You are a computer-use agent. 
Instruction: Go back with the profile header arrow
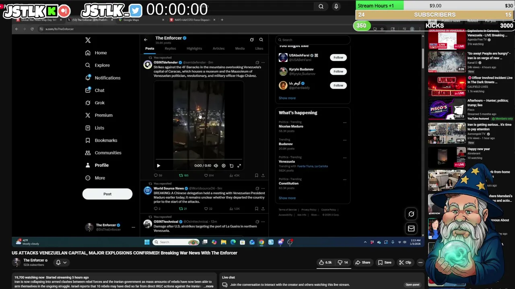pyautogui.click(x=146, y=39)
